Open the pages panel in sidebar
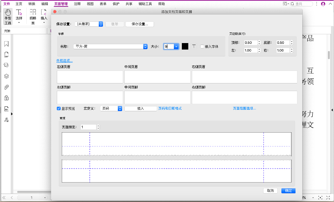 pos(6,55)
